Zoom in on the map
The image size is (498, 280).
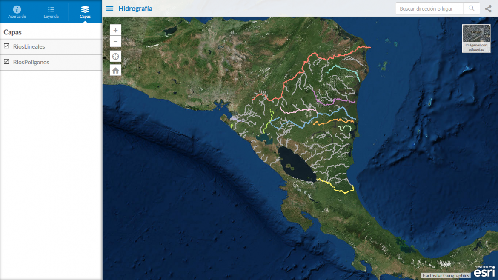pos(116,30)
